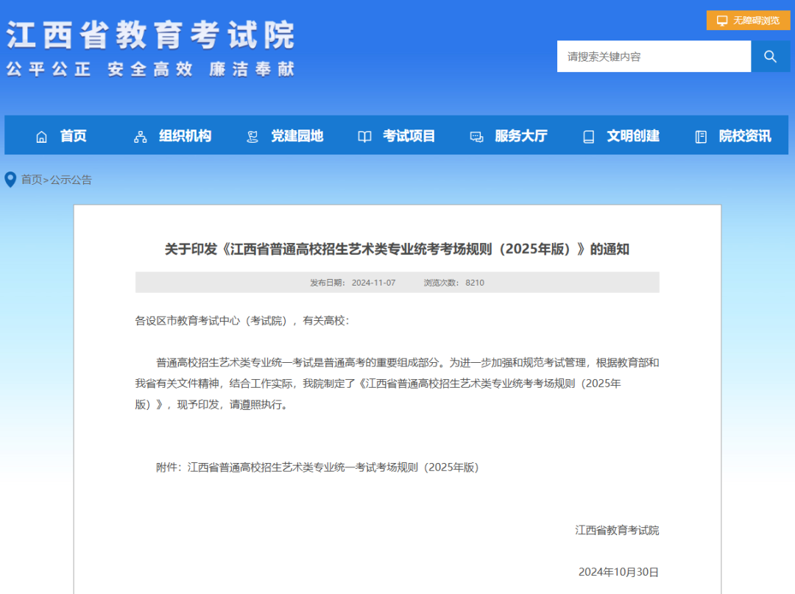Click the magnifier search button
This screenshot has height=594, width=795.
click(770, 56)
